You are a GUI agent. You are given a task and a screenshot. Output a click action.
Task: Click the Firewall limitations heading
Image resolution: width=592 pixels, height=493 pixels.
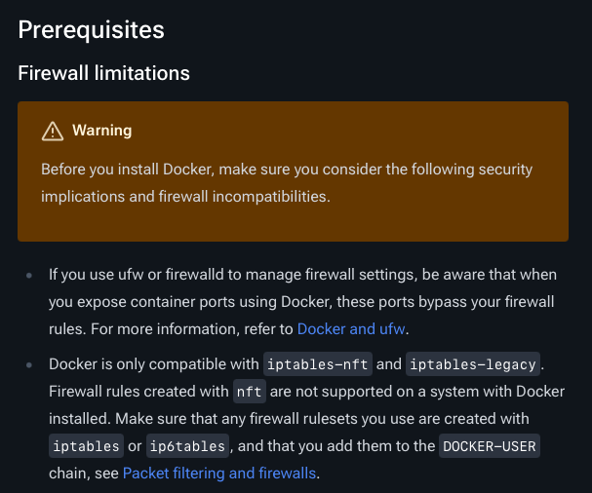[x=103, y=73]
